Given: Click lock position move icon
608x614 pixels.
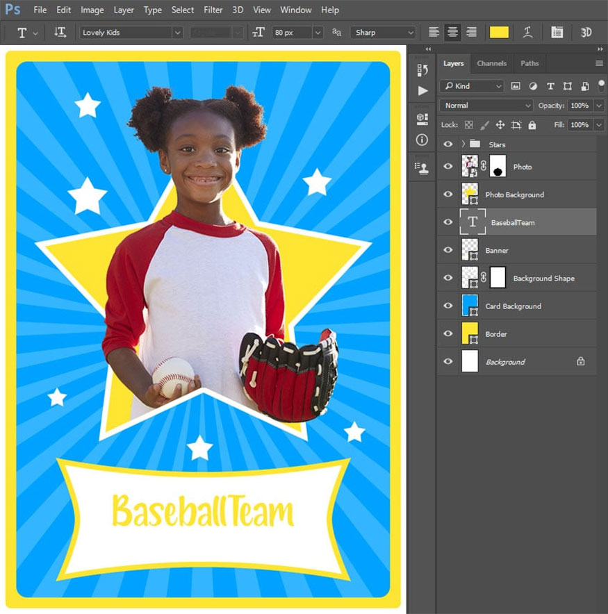Looking at the screenshot, I should 500,125.
